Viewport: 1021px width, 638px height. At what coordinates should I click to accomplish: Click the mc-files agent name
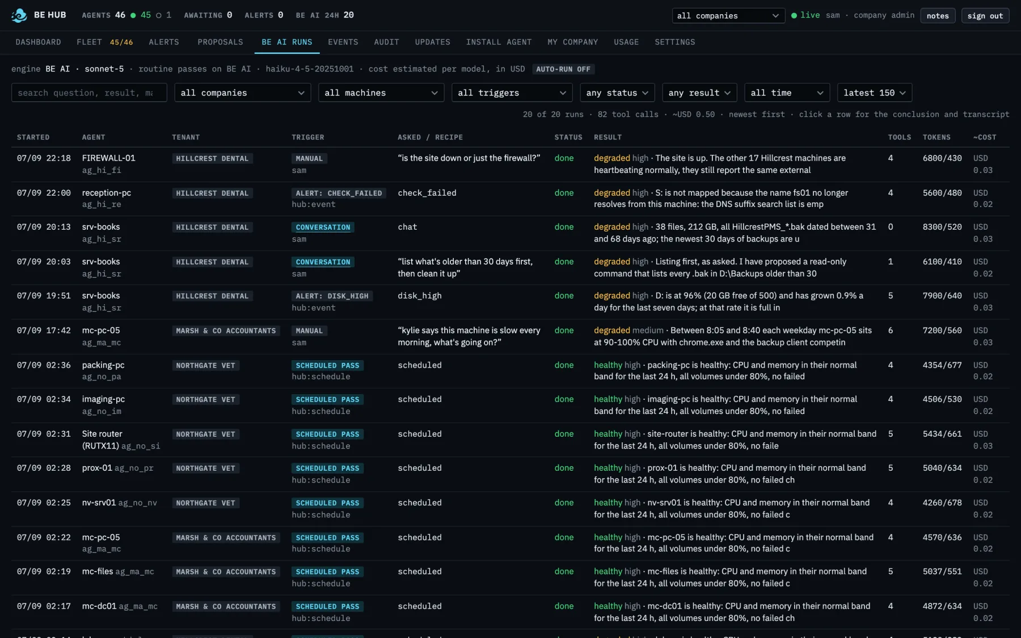pos(98,571)
